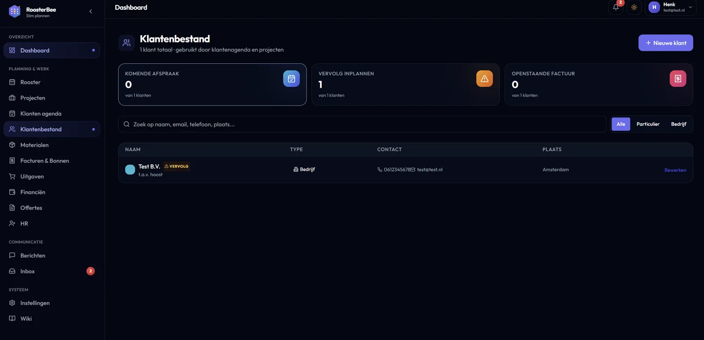This screenshot has width=704, height=340.
Task: Click the Inbox unread badge showing 2
Action: point(90,271)
